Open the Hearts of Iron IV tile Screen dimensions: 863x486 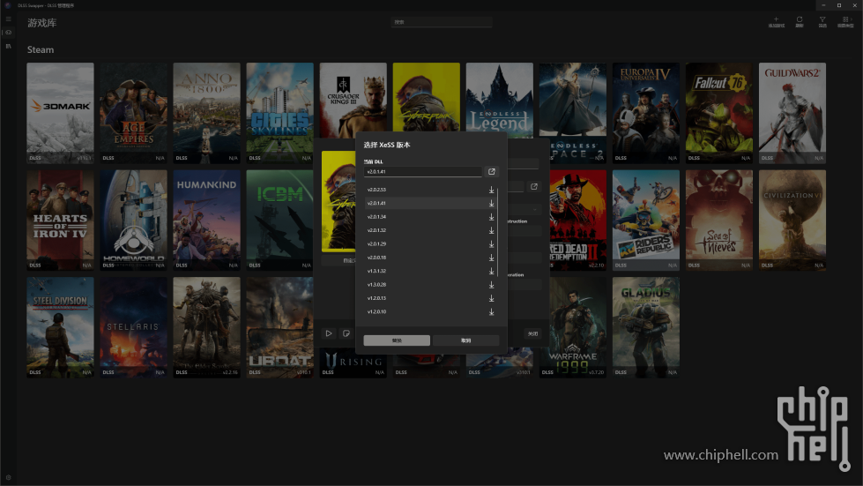coord(61,221)
